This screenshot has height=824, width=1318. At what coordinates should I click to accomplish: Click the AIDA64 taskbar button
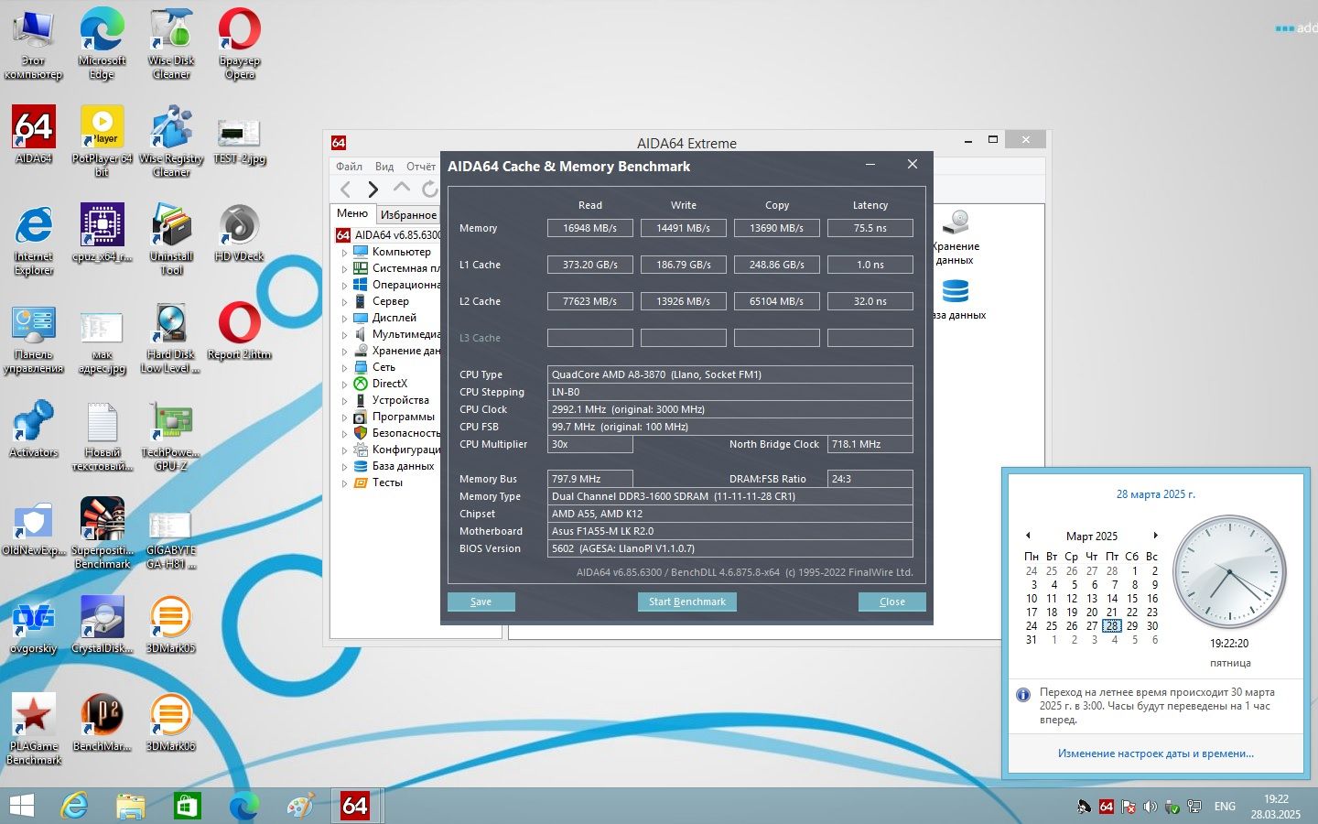pyautogui.click(x=355, y=806)
